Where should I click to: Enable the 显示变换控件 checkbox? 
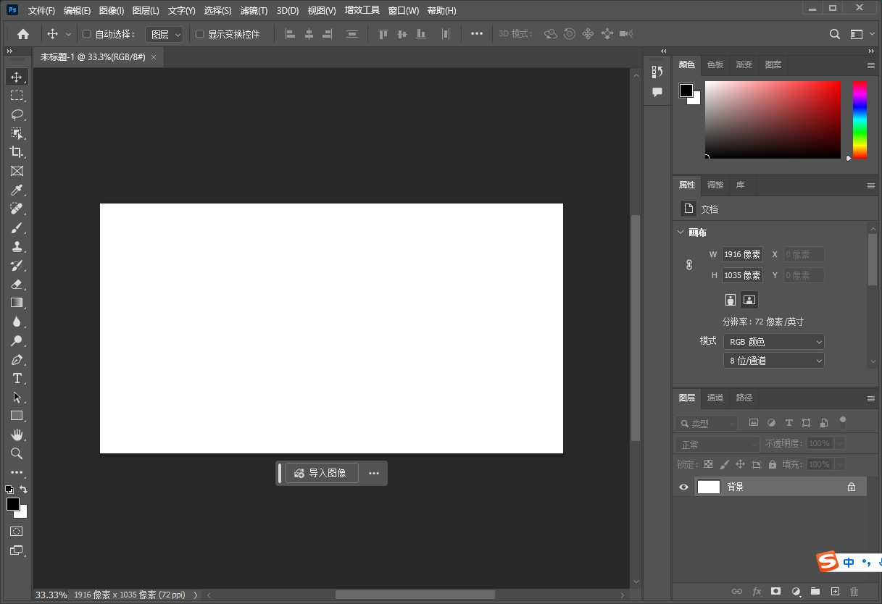tap(199, 33)
